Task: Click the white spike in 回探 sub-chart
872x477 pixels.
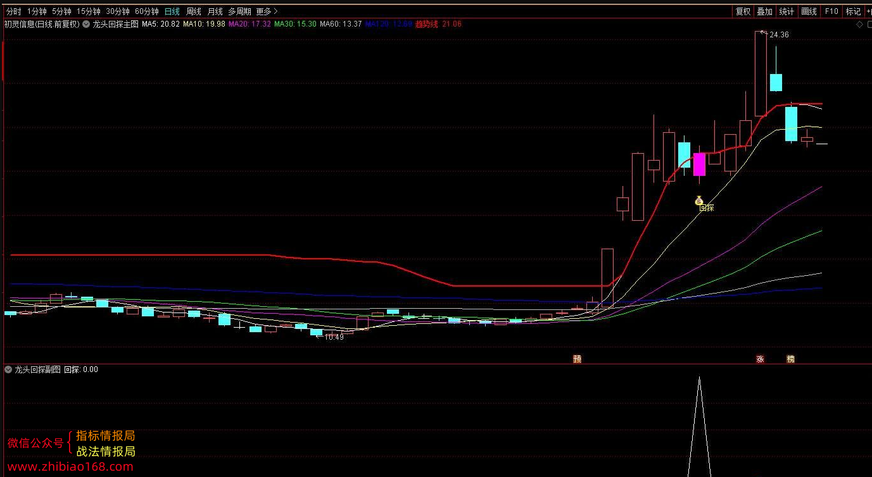Action: coord(699,427)
